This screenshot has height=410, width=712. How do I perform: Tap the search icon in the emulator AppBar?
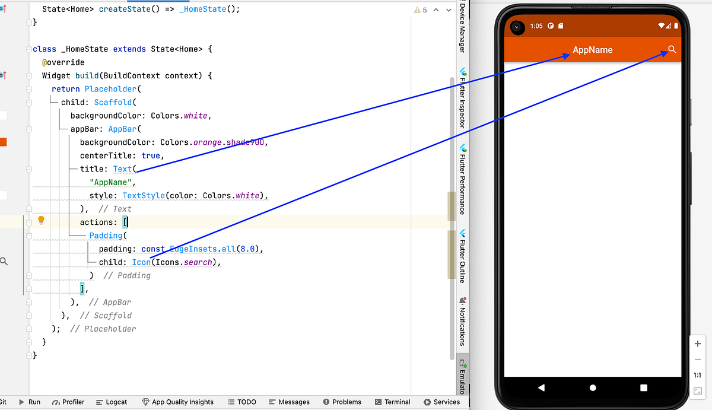(671, 50)
